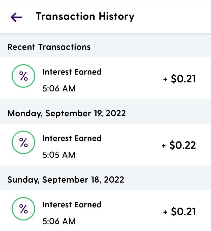Click percent icon under Monday, September 19
The height and width of the screenshot is (231, 211).
[23, 142]
